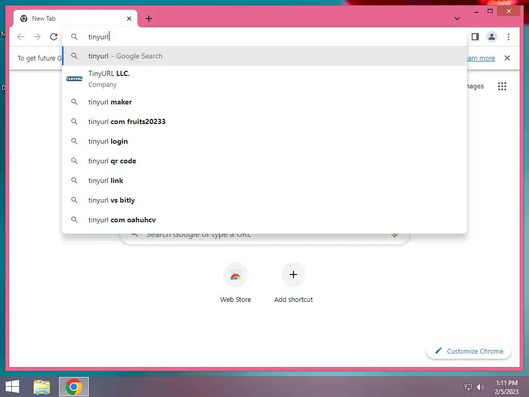This screenshot has width=529, height=397.
Task: Toggle the Chrome side panel
Action: tap(475, 37)
